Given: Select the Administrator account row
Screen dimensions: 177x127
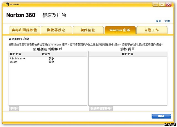Looking at the screenshot, I should pos(48,59).
